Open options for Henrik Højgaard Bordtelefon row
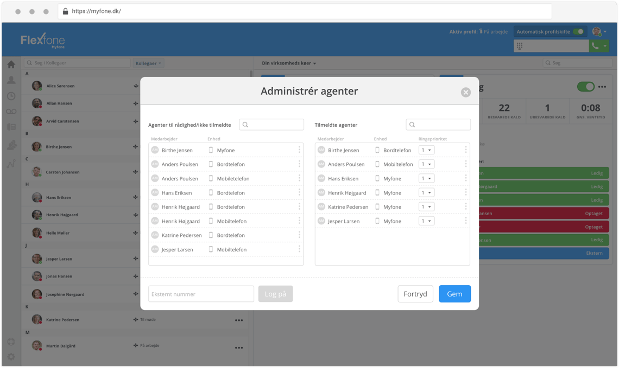Image resolution: width=619 pixels, height=368 pixels. [x=299, y=206]
